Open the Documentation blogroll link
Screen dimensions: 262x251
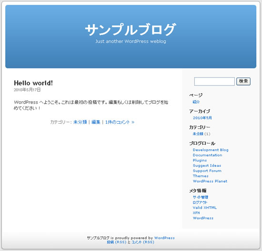207,155
